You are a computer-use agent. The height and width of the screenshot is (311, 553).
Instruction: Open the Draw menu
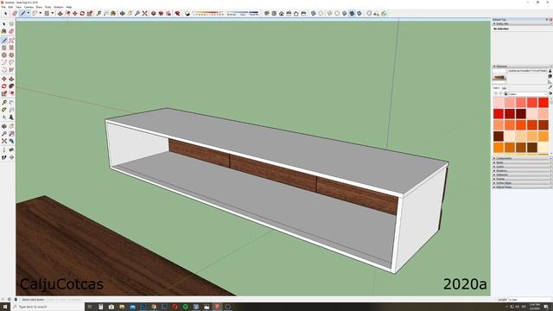(x=39, y=7)
